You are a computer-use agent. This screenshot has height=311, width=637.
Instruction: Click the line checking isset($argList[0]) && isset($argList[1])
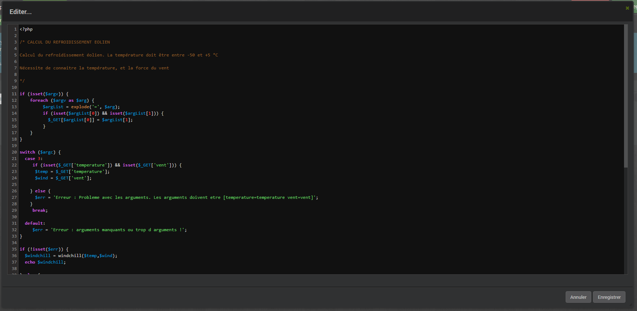coord(103,113)
